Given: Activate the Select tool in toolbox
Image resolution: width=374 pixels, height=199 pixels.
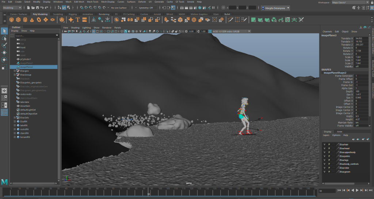Looking at the screenshot, I should pos(4,31).
